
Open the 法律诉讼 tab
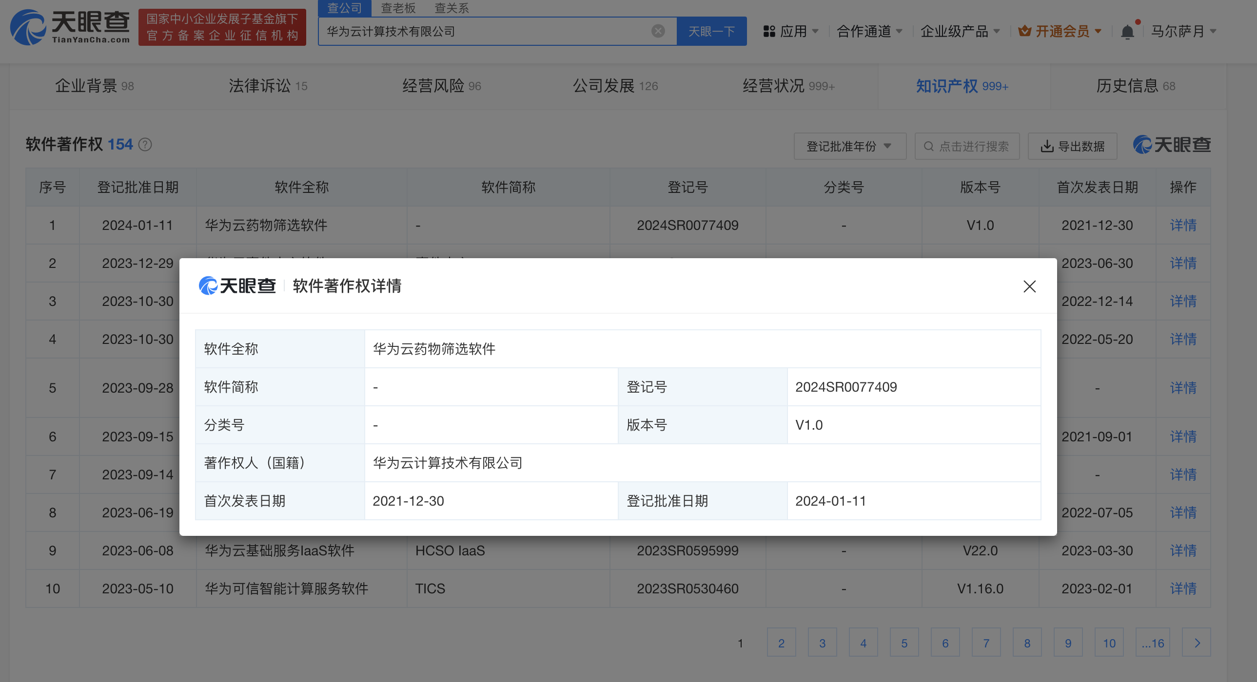[x=268, y=86]
